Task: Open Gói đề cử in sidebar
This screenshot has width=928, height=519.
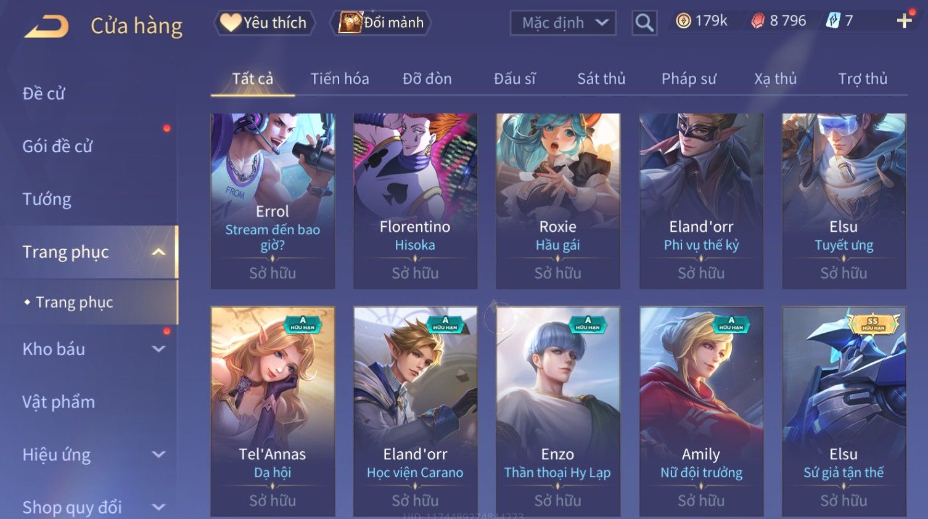Action: (x=57, y=147)
